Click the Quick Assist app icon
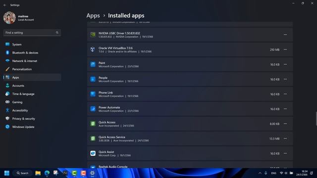Viewport: 317px width, 178px height. coord(93,153)
